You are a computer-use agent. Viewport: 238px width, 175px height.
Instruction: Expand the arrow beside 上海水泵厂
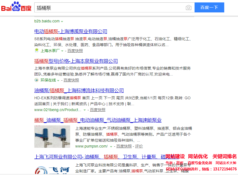(x=62, y=51)
